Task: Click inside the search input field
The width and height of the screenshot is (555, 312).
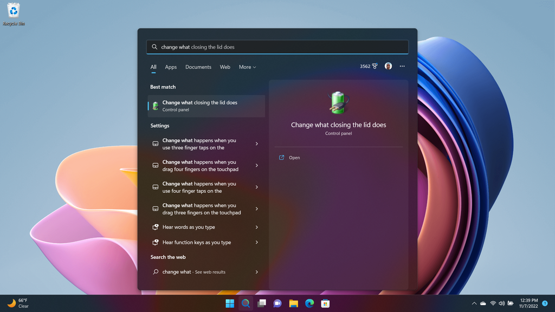Action: (277, 47)
